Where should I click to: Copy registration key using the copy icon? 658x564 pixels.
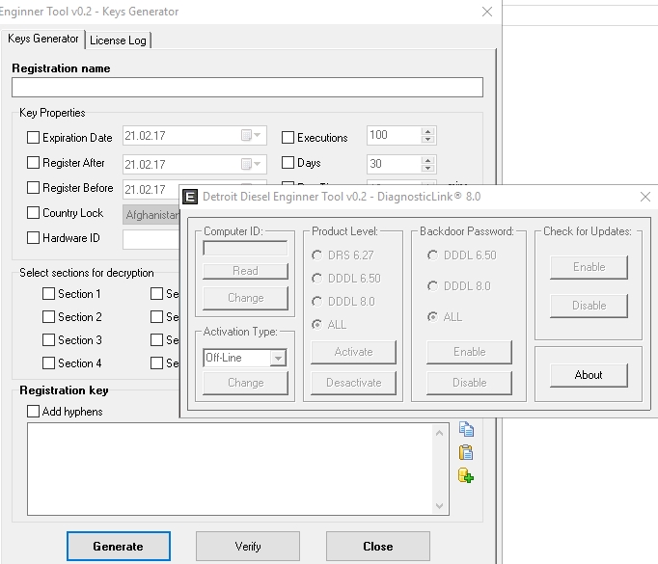click(x=466, y=429)
